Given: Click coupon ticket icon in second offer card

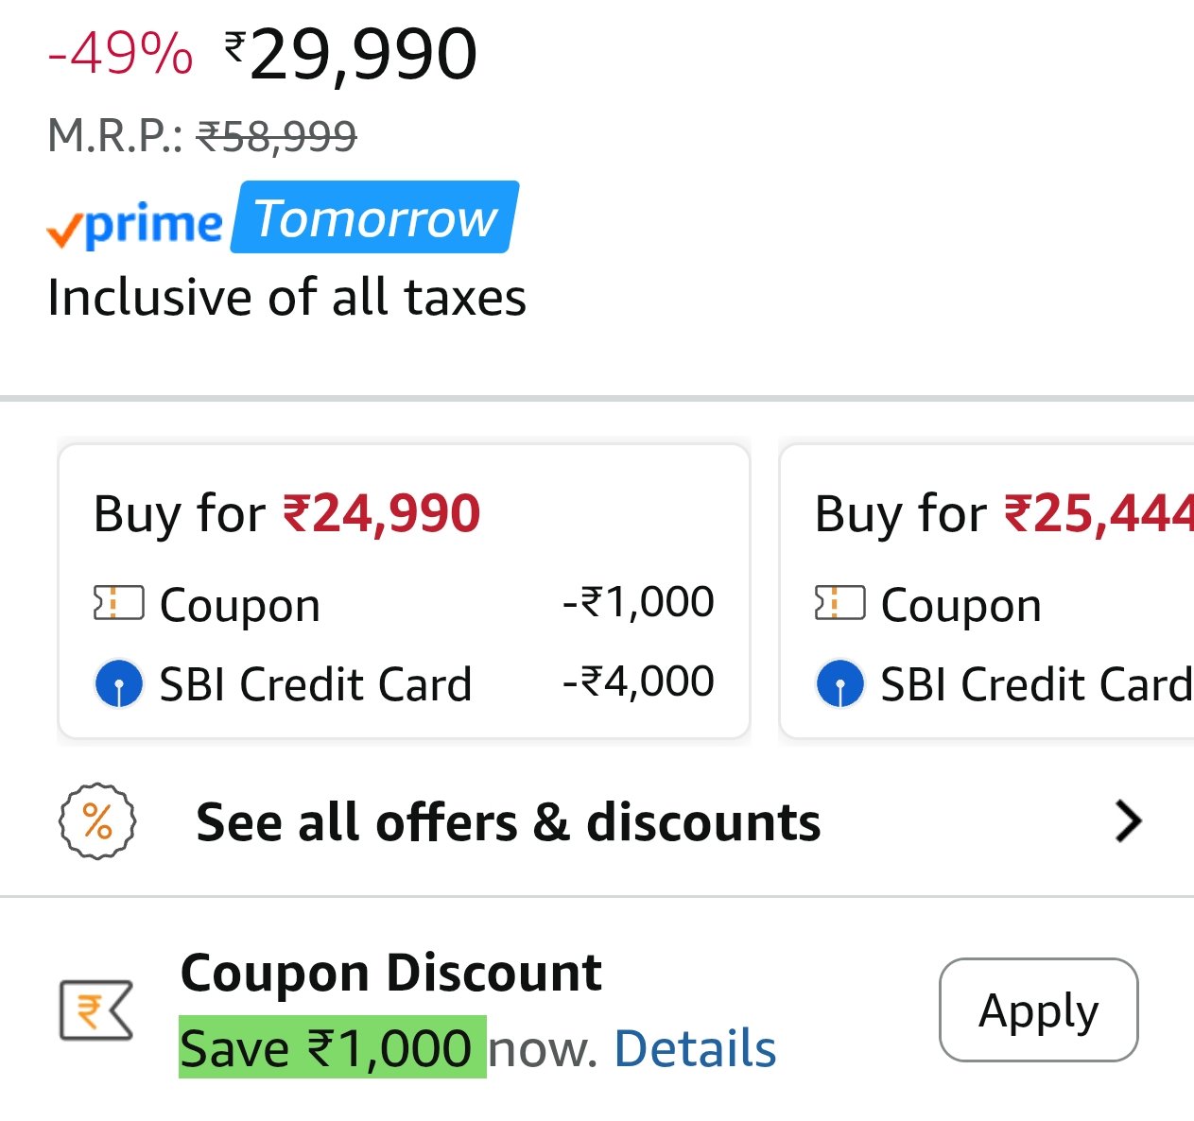Looking at the screenshot, I should pos(839,603).
